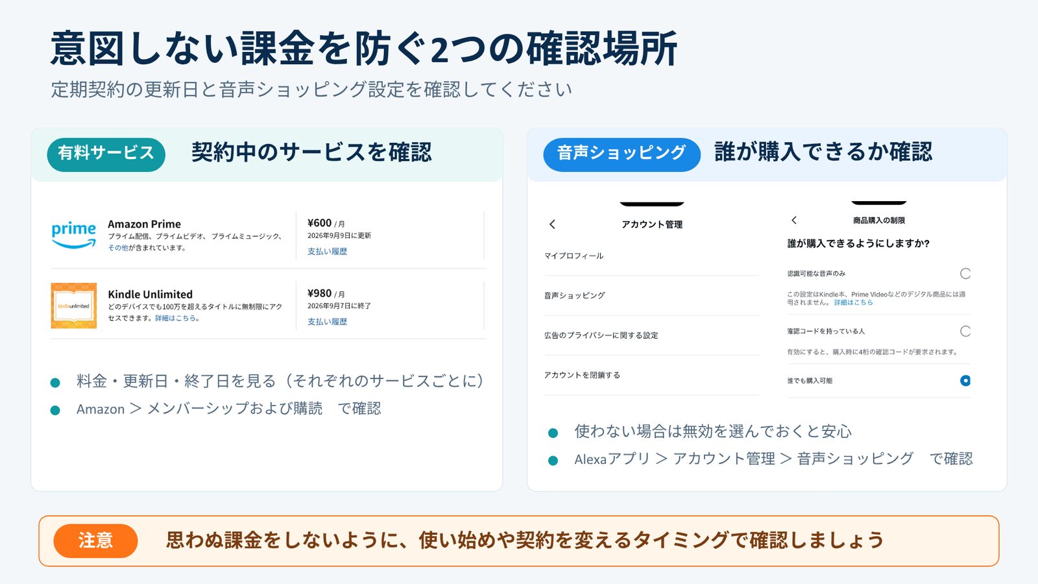Click the 認識可能な音声のみ option label
This screenshot has width=1038, height=584.
coord(816,274)
